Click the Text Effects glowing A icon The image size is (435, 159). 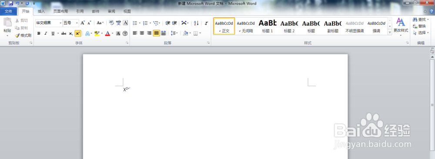(x=87, y=33)
